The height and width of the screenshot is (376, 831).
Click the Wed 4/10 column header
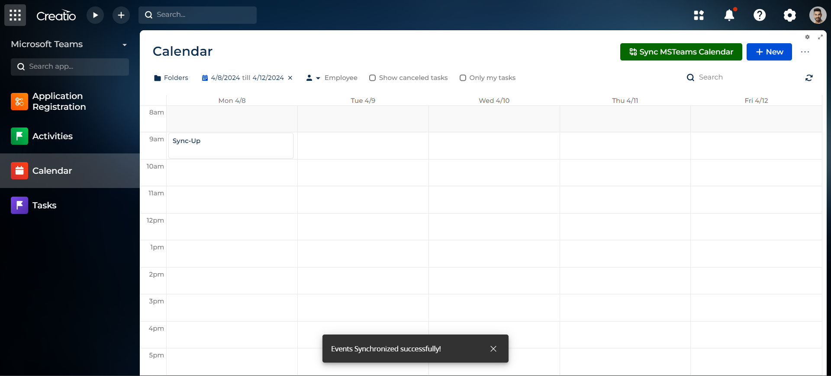tap(494, 101)
